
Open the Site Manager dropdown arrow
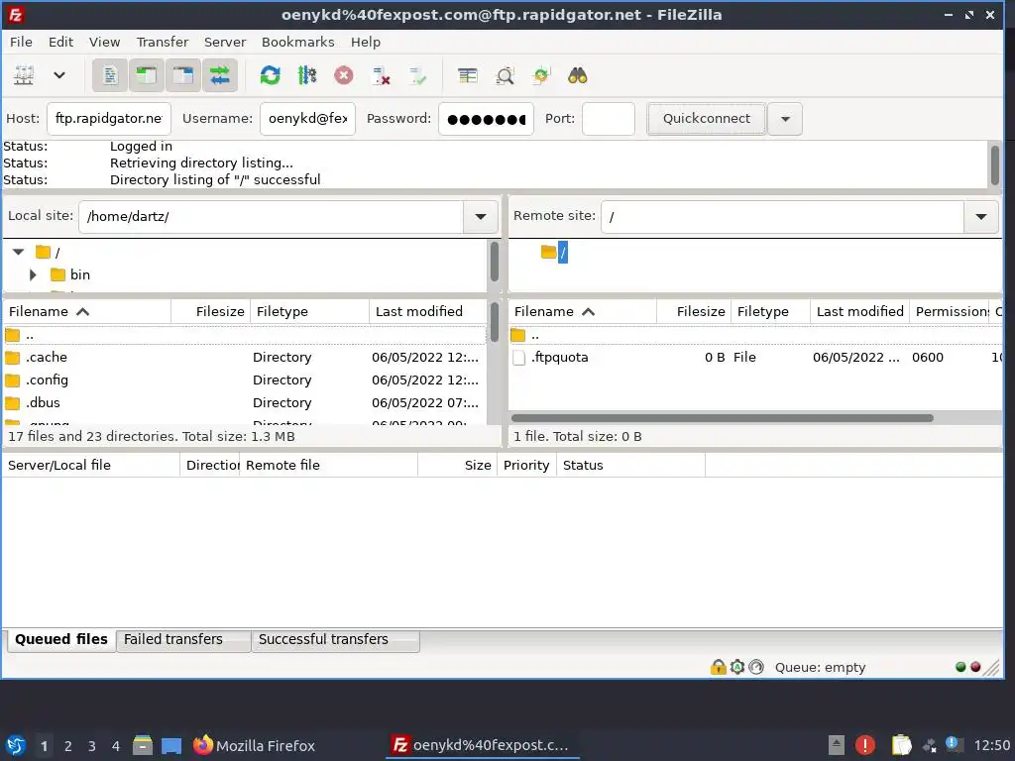(58, 75)
